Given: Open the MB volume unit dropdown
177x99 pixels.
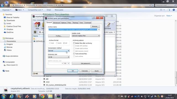Looking at the screenshot, I should 67,63.
